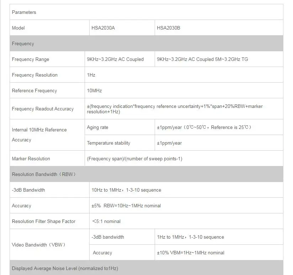Click the Aging rate cell
The width and height of the screenshot is (293, 275).
click(120, 127)
